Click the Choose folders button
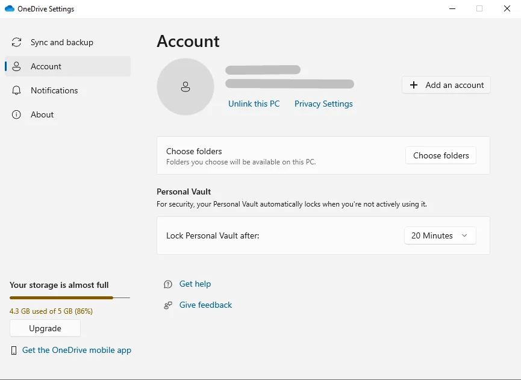This screenshot has height=380, width=521. pos(441,155)
